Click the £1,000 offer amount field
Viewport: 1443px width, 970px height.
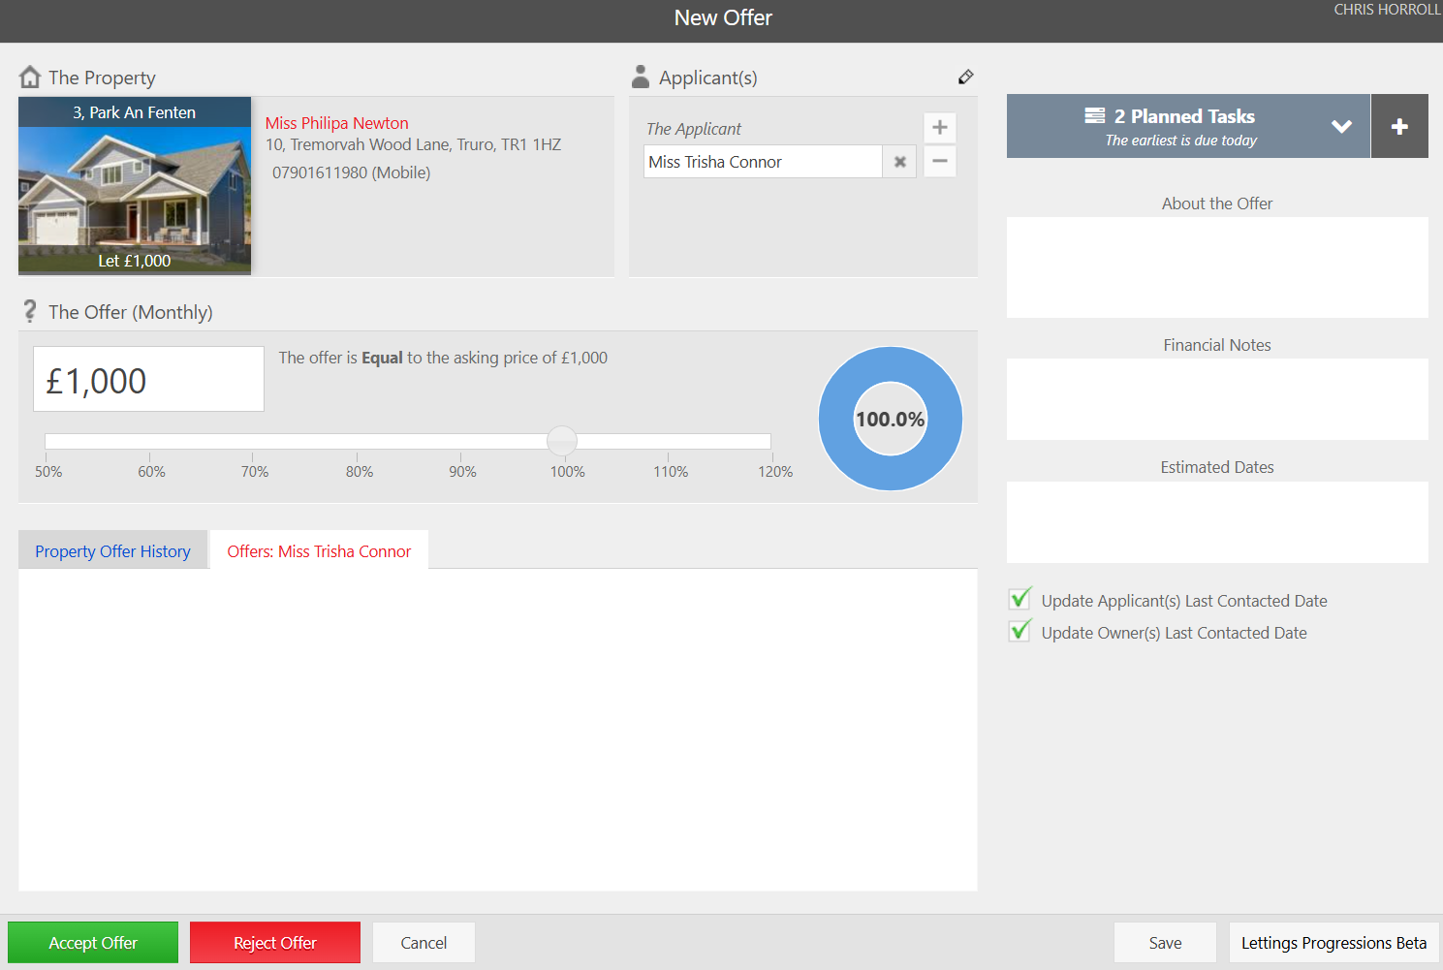[x=148, y=379]
